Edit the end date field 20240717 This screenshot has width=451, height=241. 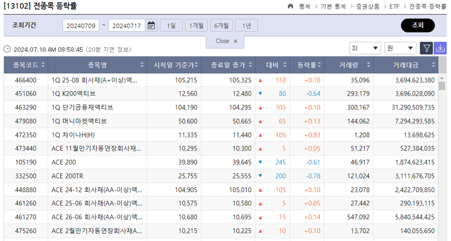tap(127, 26)
